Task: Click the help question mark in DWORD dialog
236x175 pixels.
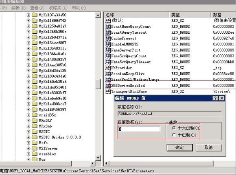Action: pos(215,98)
